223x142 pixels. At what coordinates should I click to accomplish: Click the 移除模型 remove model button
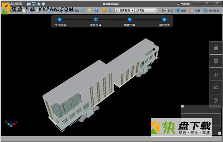(x=72, y=10)
